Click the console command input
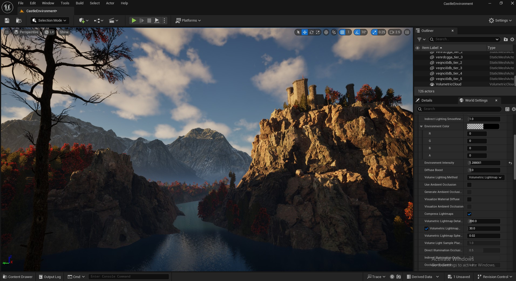The image size is (516, 281). (x=128, y=276)
